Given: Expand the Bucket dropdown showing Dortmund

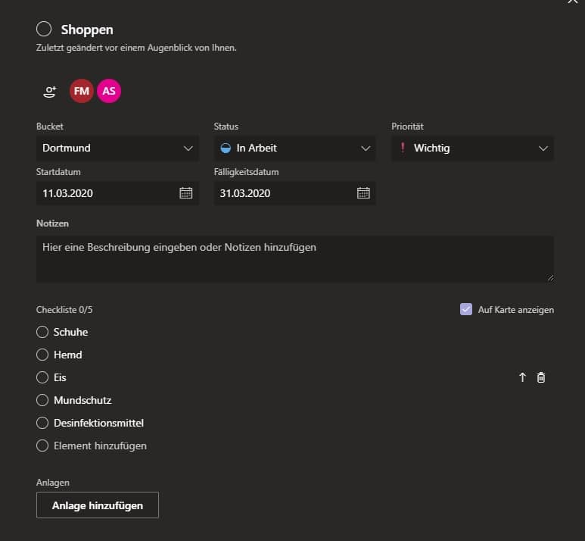Looking at the screenshot, I should pos(117,149).
